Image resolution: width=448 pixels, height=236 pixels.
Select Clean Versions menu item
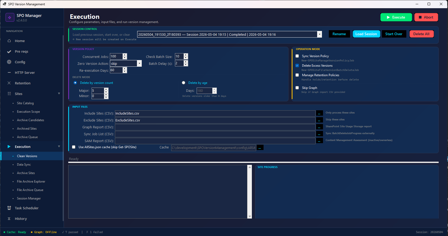click(x=32, y=156)
